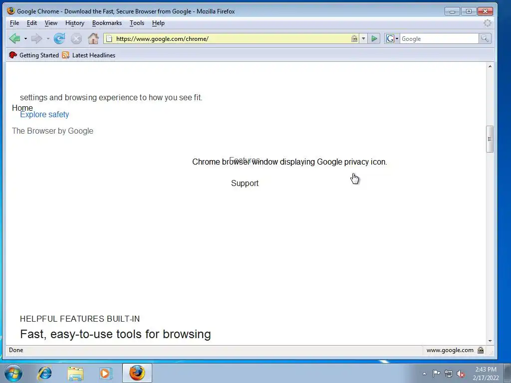Click The Browser by Google text
Image resolution: width=511 pixels, height=383 pixels.
tap(52, 131)
